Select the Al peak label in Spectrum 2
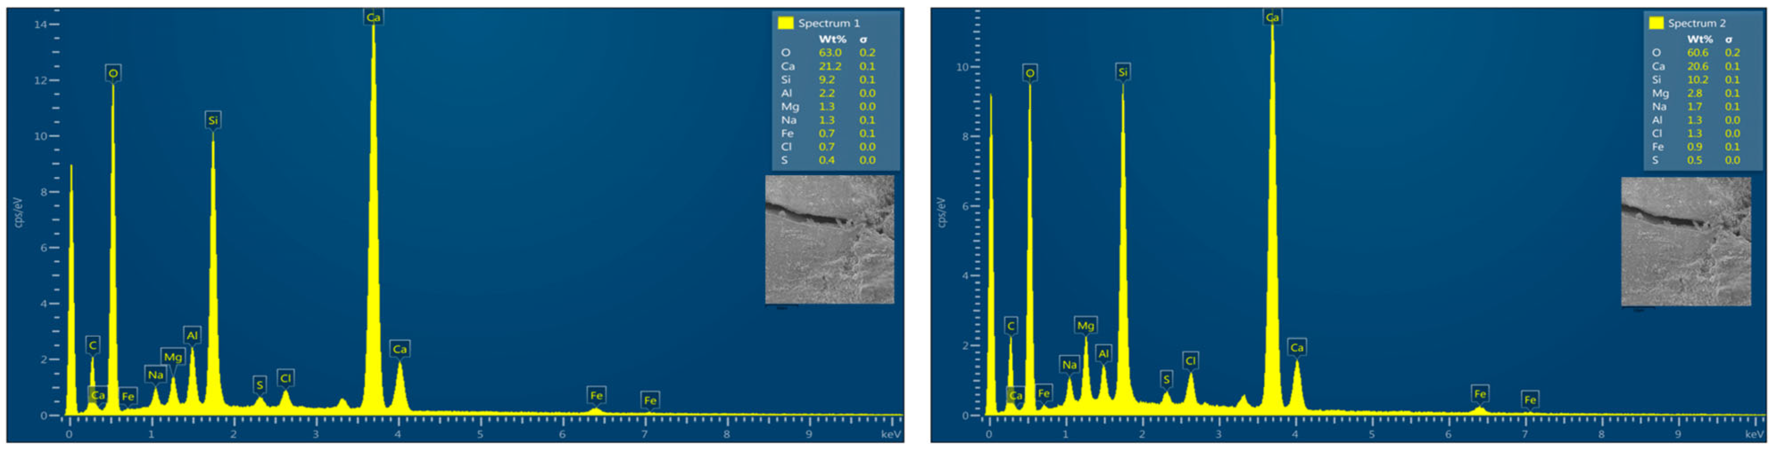Viewport: 1774px width, 451px height. pos(1103,353)
